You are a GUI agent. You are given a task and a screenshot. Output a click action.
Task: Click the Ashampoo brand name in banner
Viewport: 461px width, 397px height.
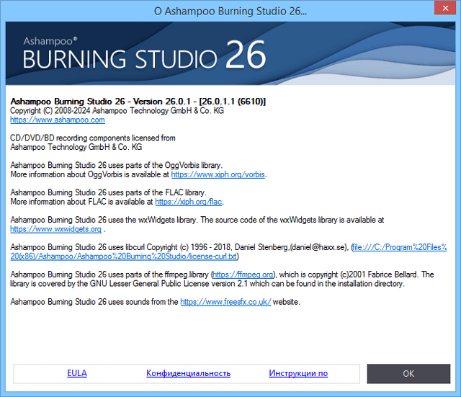tap(49, 39)
